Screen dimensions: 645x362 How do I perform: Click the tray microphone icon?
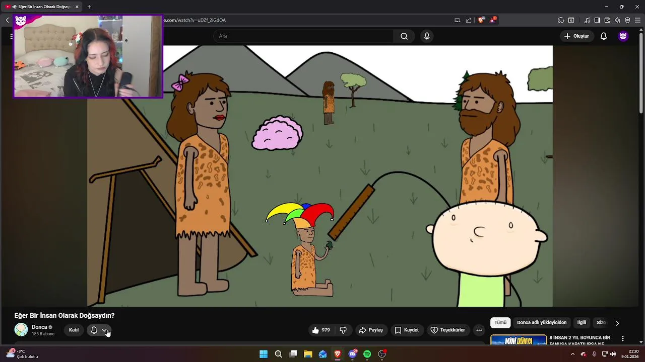594,354
